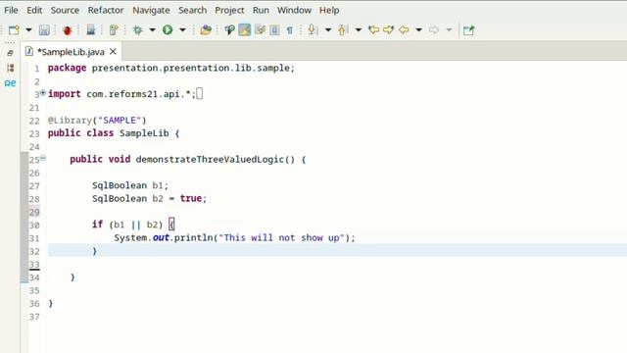The width and height of the screenshot is (627, 353).
Task: Run the program with green Run button
Action: point(168,30)
